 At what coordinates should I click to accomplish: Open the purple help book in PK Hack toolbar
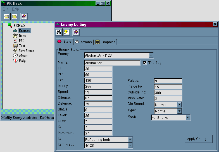coord(24,17)
